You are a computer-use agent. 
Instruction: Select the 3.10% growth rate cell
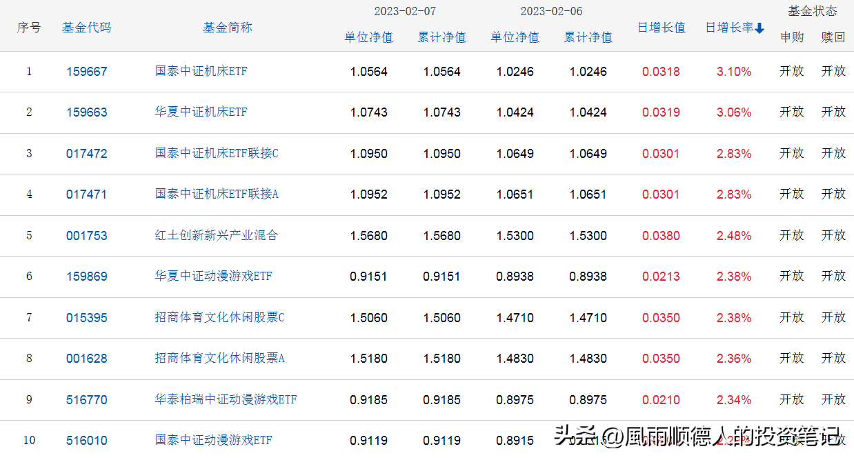point(734,72)
